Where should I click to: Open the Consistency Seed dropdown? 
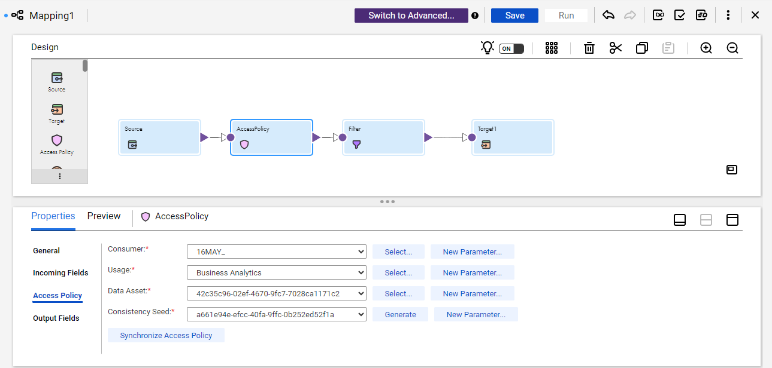pos(277,315)
